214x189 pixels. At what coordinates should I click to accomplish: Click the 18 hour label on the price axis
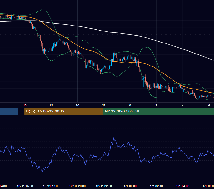pyautogui.click(x=51, y=106)
